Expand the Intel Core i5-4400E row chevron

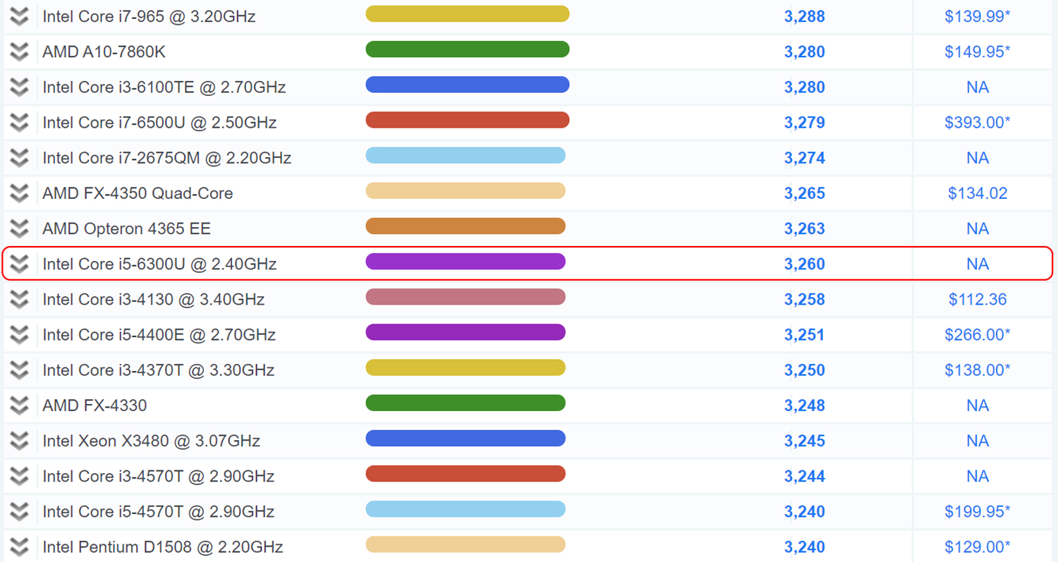pos(20,334)
